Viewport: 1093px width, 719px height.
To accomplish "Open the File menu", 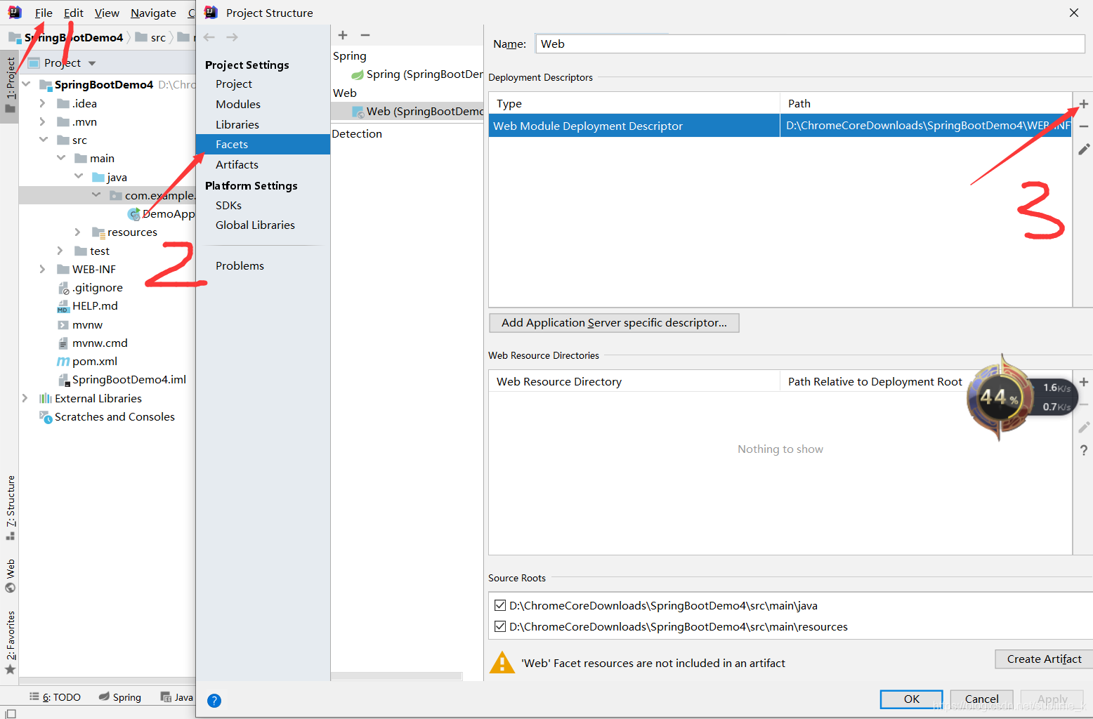I will click(44, 13).
